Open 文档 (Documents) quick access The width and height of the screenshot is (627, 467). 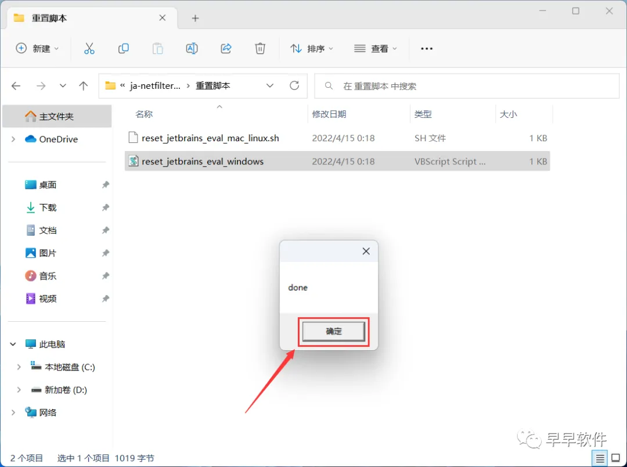pyautogui.click(x=48, y=231)
